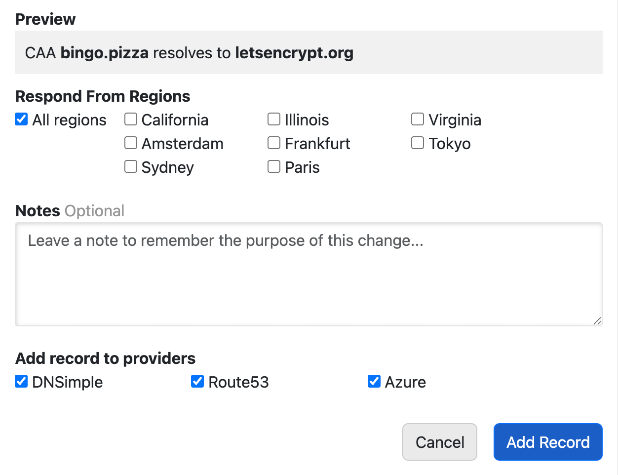Viewport: 618px width, 475px height.
Task: Click letsencrypt.org in the preview text
Action: pos(295,53)
